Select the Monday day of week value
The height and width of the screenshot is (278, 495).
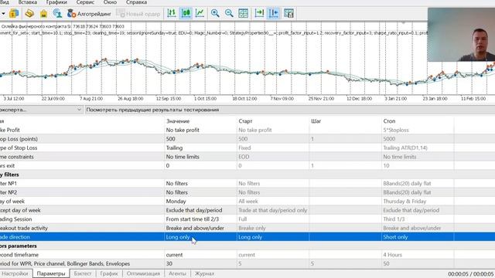point(200,201)
